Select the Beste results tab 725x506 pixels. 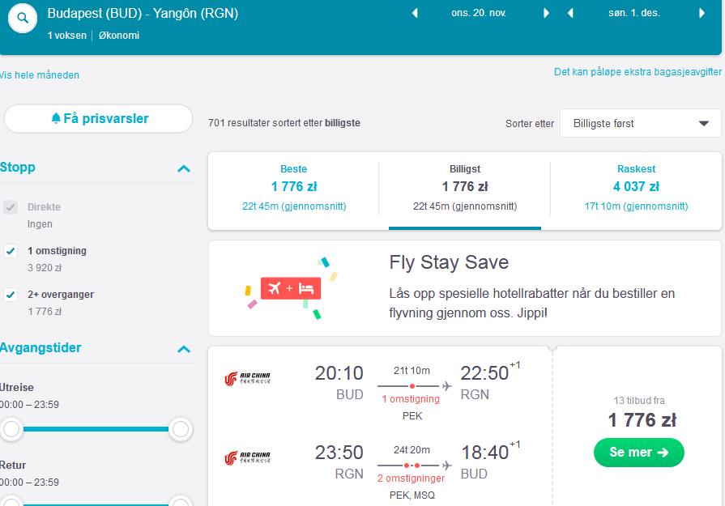tap(294, 189)
